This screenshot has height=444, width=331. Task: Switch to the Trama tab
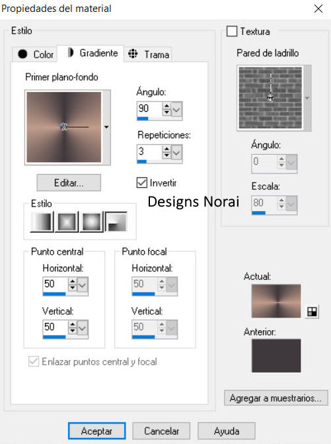coord(148,54)
